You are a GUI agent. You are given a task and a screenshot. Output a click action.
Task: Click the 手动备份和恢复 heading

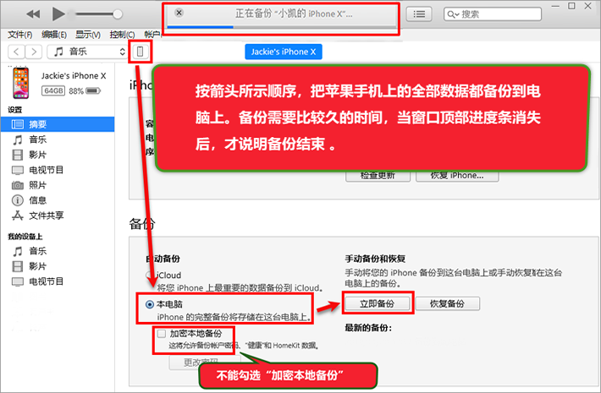point(375,259)
